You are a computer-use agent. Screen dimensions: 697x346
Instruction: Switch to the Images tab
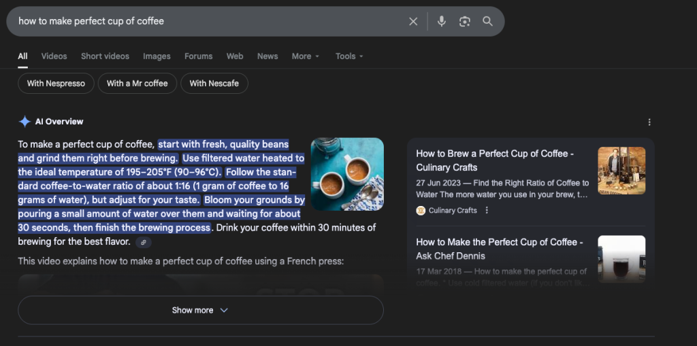click(x=157, y=56)
